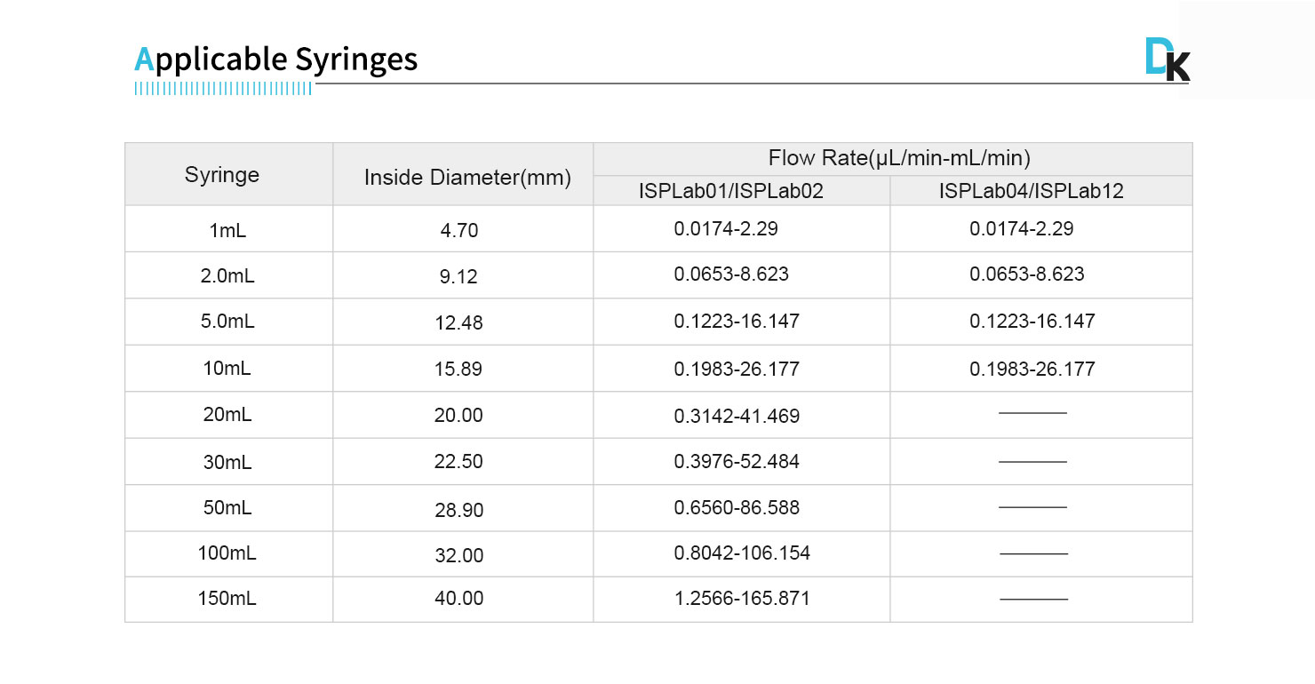This screenshot has width=1315, height=684.
Task: Click the 150mL syringe row label
Action: [227, 599]
